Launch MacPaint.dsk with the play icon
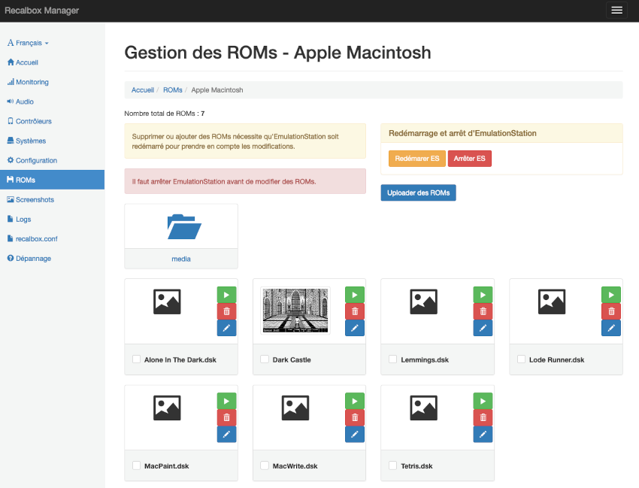Image resolution: width=639 pixels, height=488 pixels. click(226, 402)
